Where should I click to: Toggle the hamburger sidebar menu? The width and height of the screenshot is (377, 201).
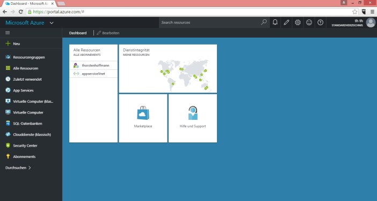point(8,33)
